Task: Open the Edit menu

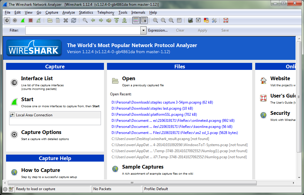Action: click(x=18, y=12)
